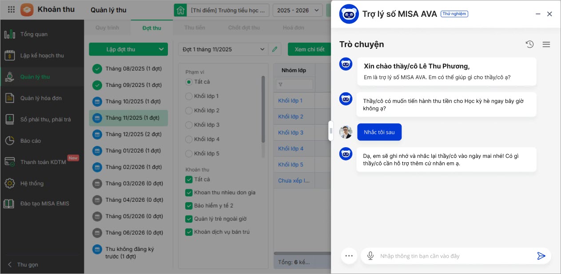
Task: Click the Phạm vi list vertical scrollbar
Action: point(263,109)
